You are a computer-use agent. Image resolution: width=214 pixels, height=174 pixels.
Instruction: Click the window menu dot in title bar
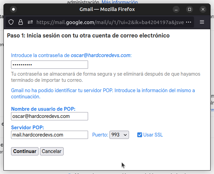point(13,9)
